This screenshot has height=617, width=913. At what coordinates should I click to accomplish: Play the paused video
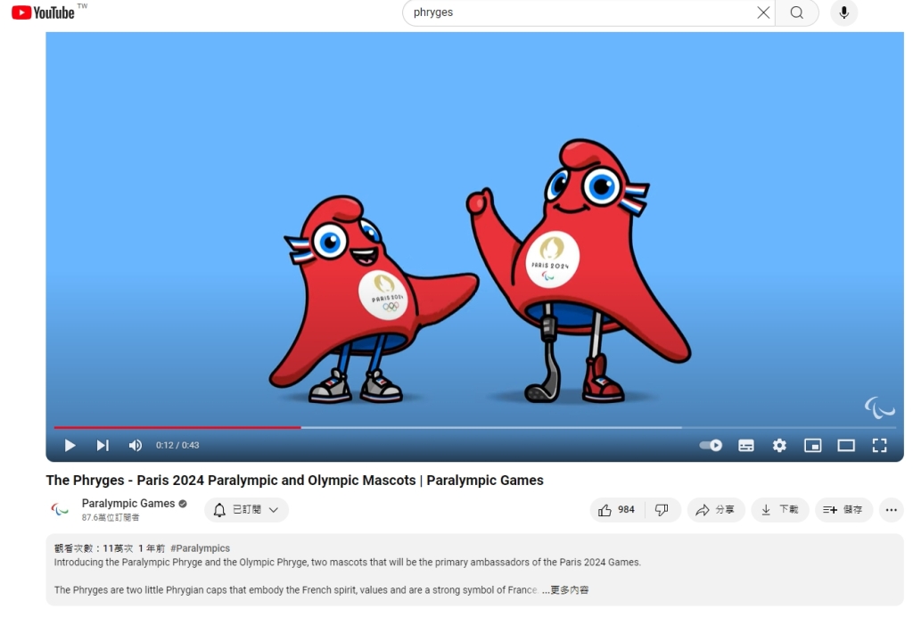pos(70,446)
